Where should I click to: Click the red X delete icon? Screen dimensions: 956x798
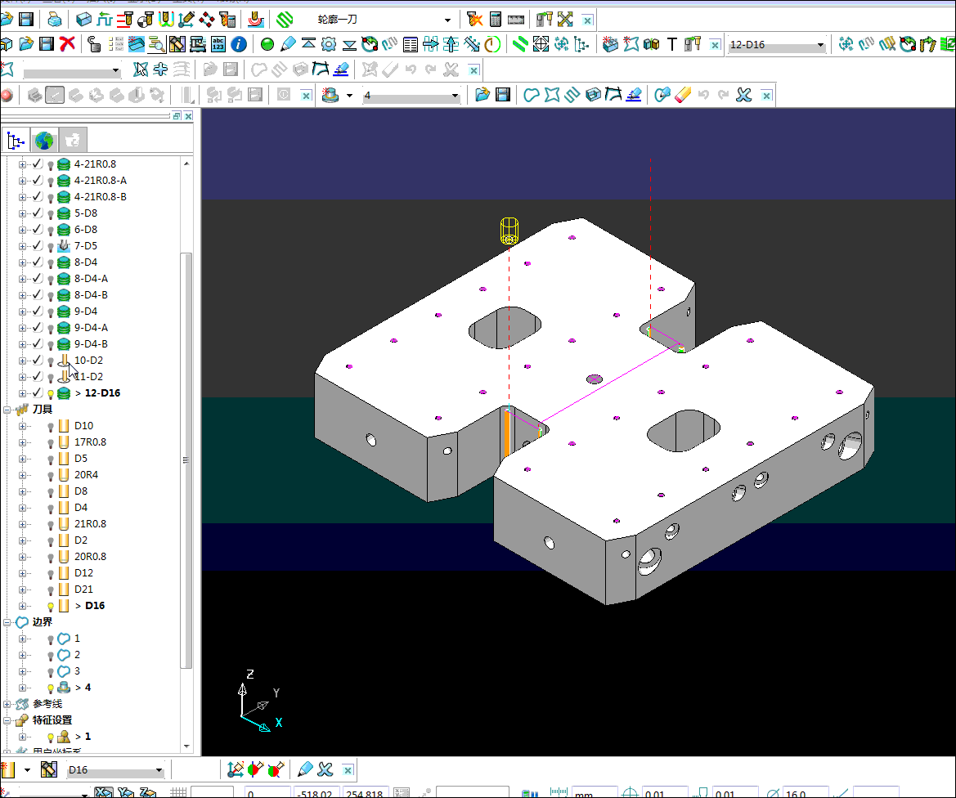pos(67,44)
